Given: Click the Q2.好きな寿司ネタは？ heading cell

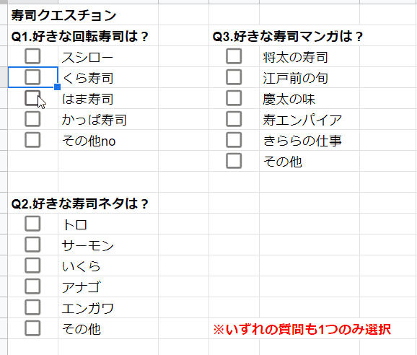Looking at the screenshot, I should [x=80, y=203].
